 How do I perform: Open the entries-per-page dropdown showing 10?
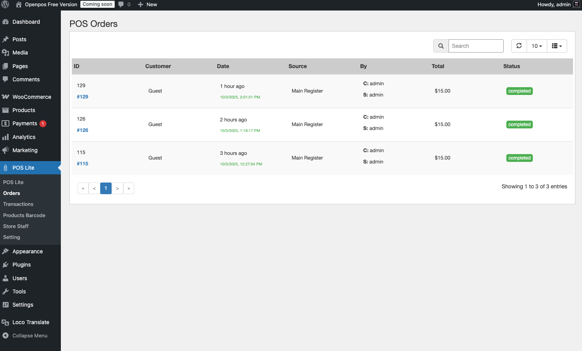[x=537, y=46]
